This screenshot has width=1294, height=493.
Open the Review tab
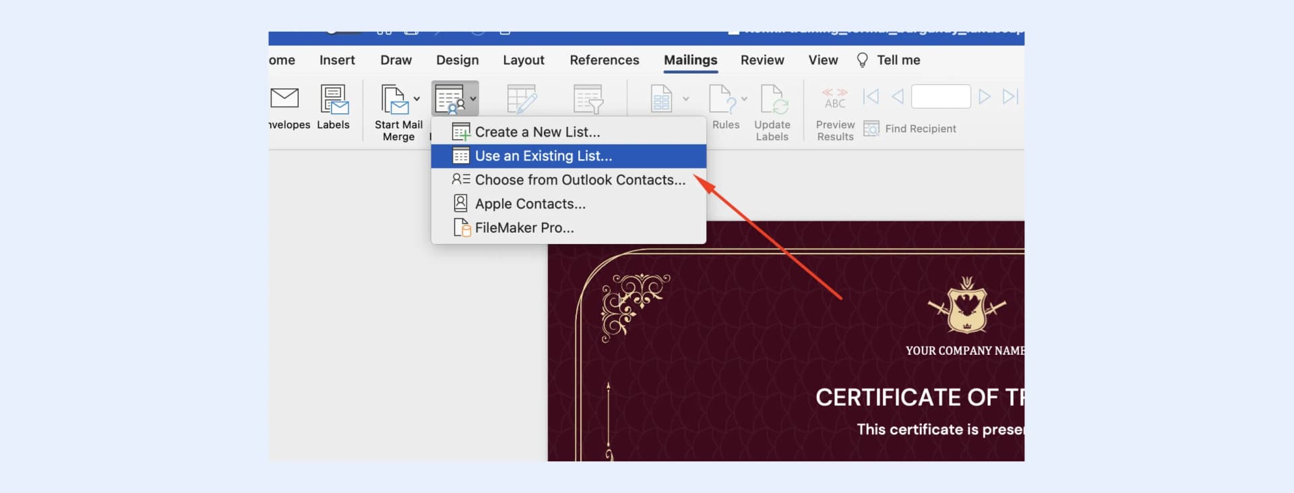[762, 60]
